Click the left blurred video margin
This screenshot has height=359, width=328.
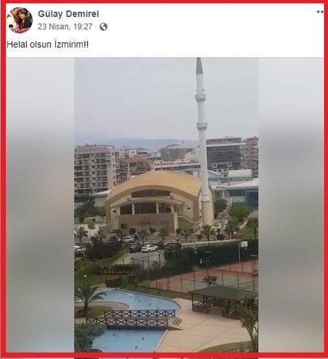click(40, 205)
